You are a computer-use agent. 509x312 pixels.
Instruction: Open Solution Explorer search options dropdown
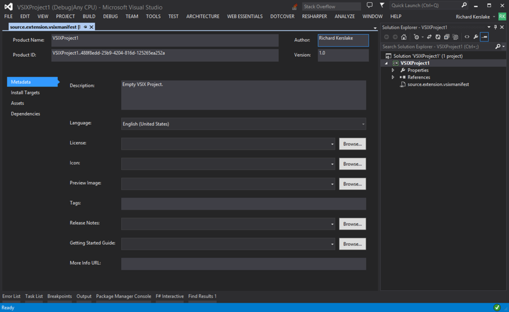pos(503,47)
